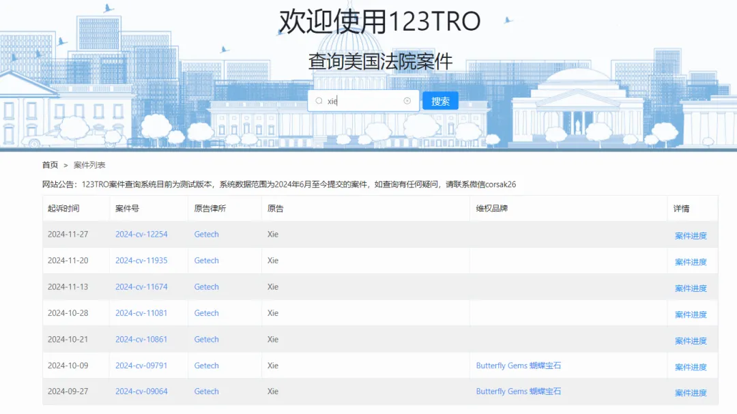737x414 pixels.
Task: Open case 2024-cv-10861
Action: (x=141, y=339)
